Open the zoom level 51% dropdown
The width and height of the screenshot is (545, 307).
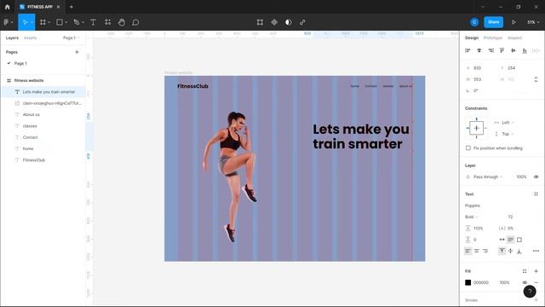click(533, 22)
